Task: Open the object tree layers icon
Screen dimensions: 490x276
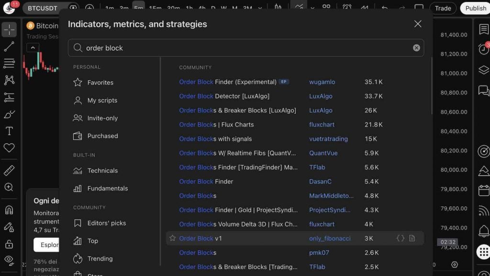Action: 483,70
